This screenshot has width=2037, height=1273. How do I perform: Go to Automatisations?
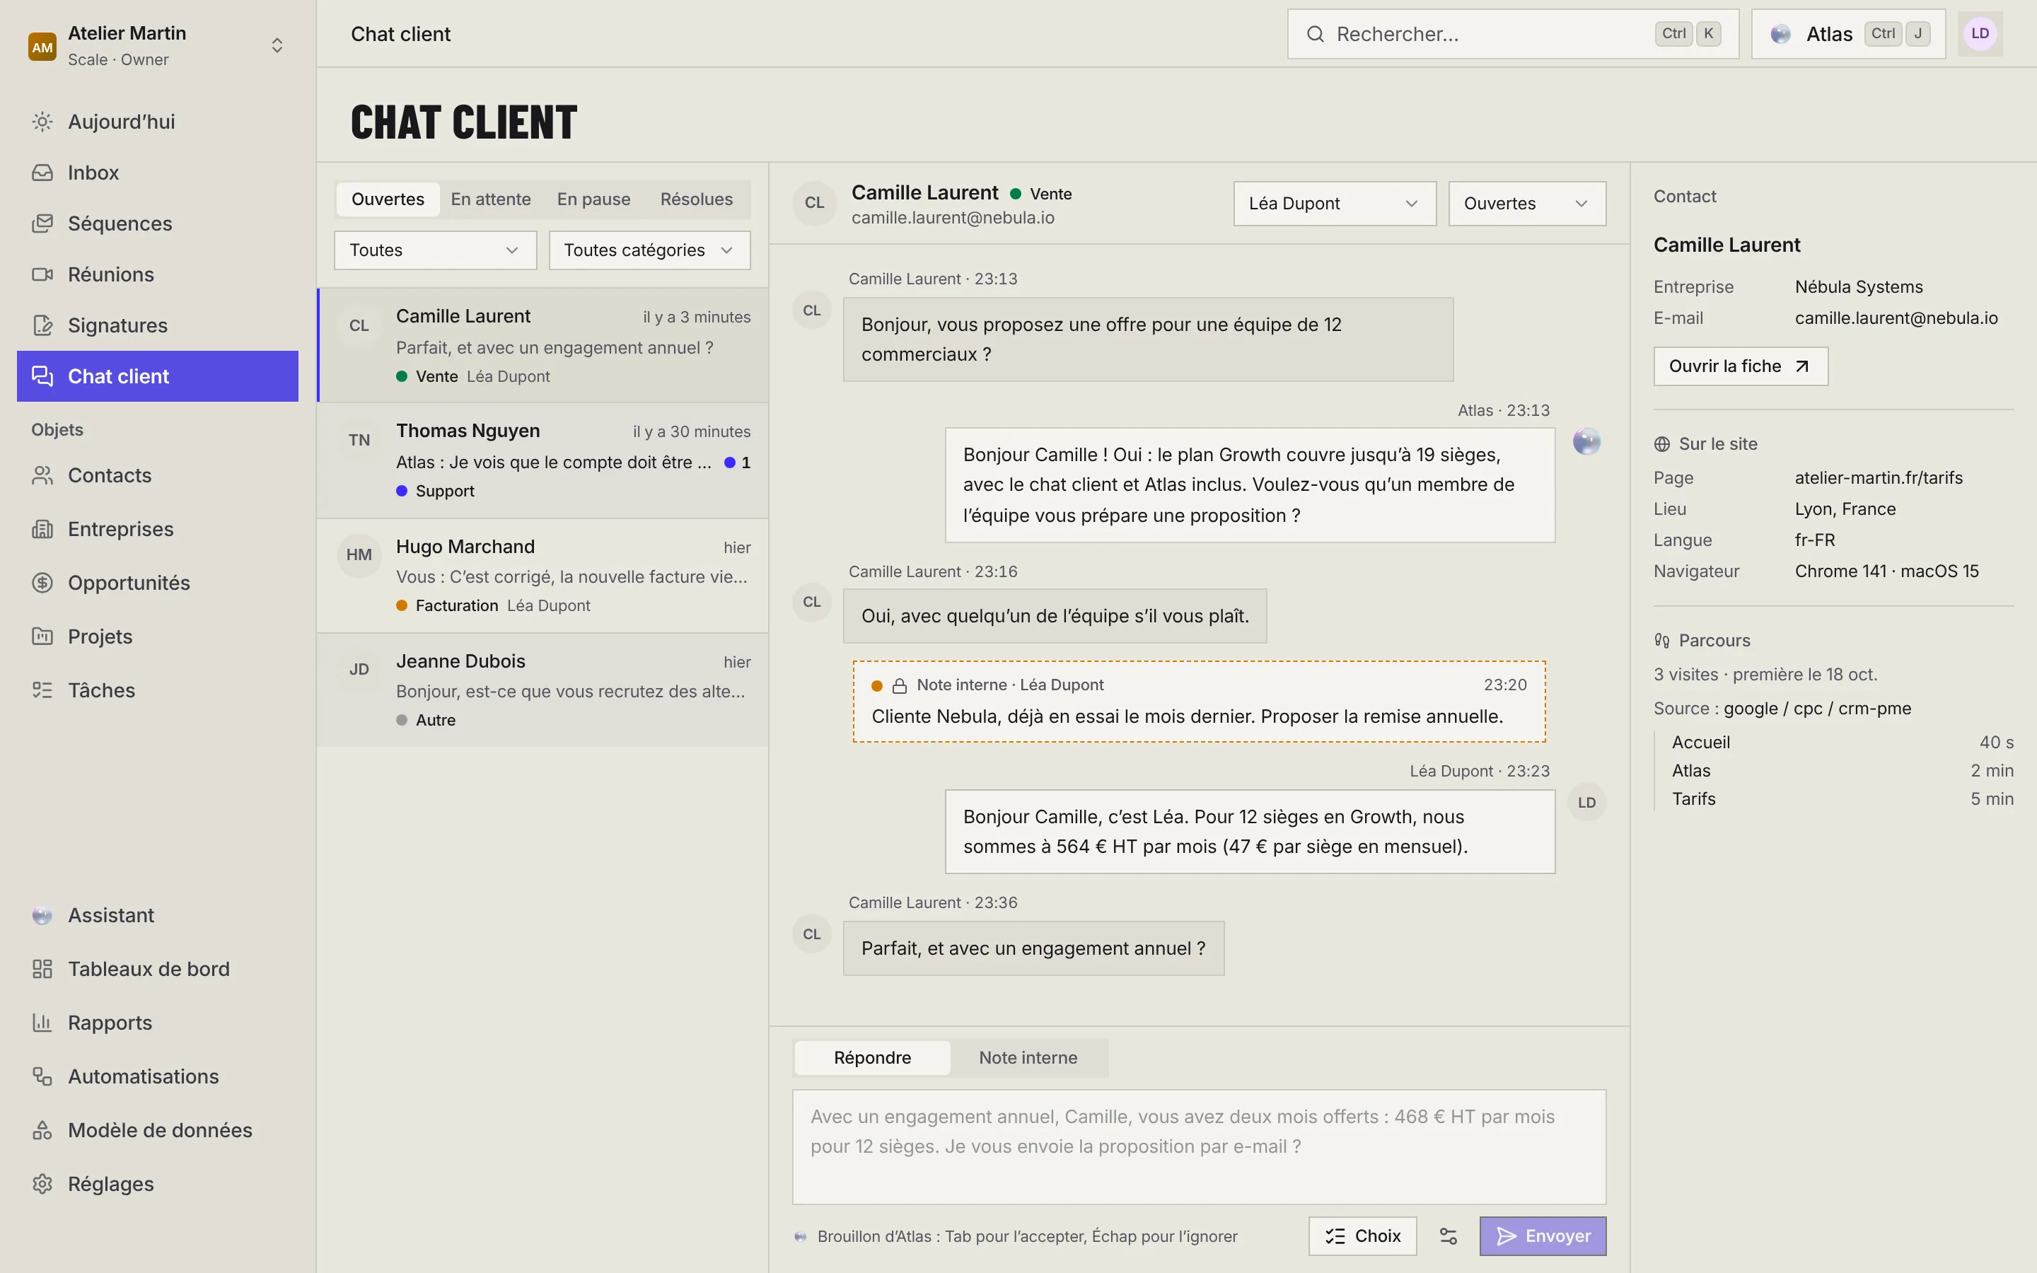(158, 1077)
